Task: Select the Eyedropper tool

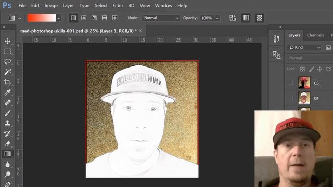Action: coord(8,92)
